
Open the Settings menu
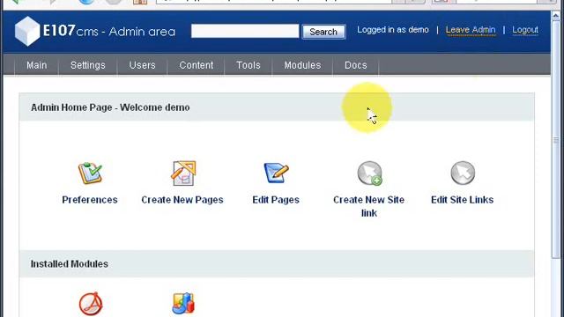(88, 65)
